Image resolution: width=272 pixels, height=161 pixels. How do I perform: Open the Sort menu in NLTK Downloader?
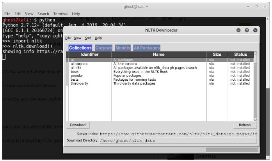[88, 38]
